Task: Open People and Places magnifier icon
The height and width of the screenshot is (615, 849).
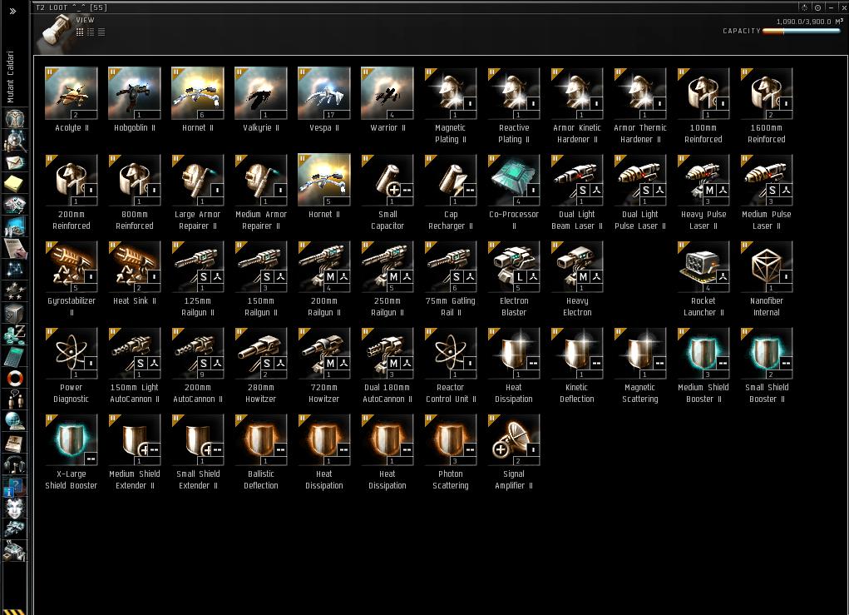Action: click(15, 141)
